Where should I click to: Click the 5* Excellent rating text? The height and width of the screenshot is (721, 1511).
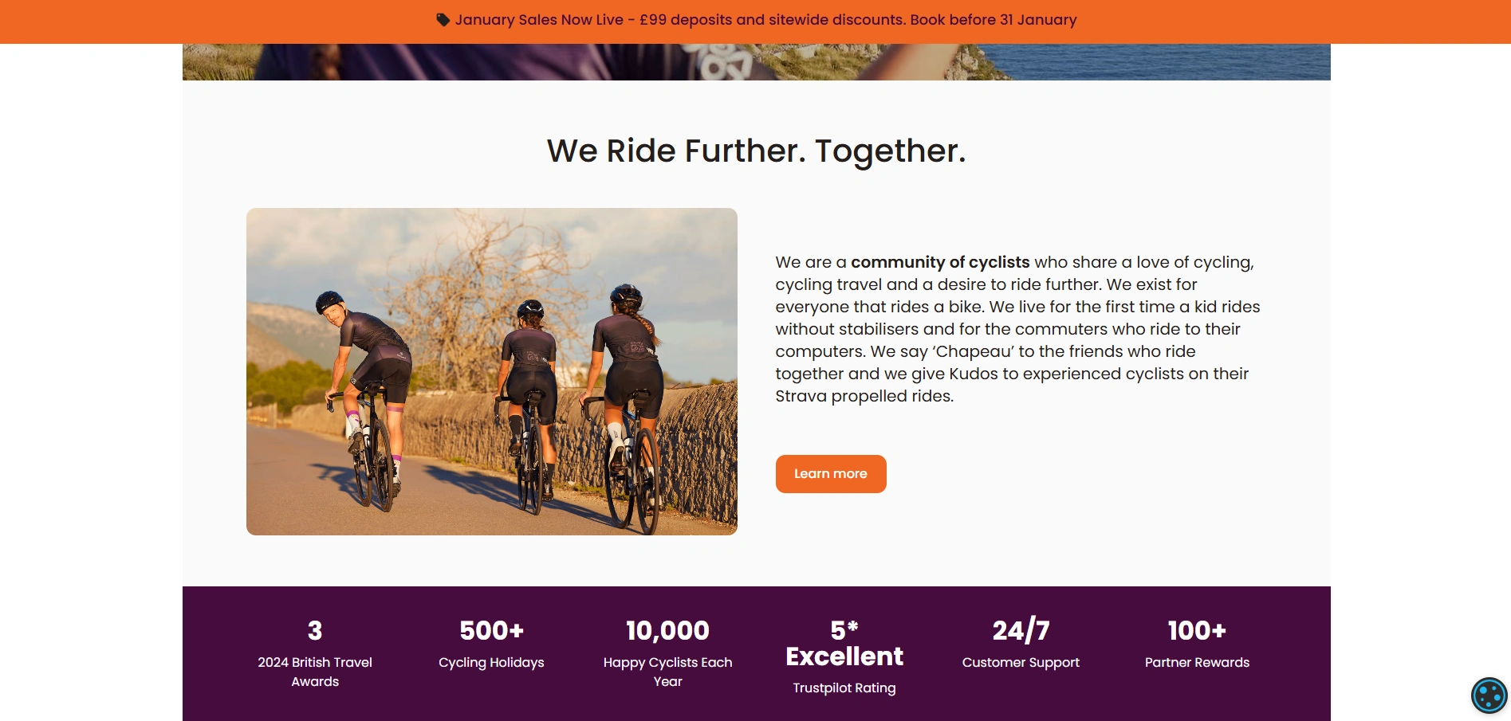[844, 643]
